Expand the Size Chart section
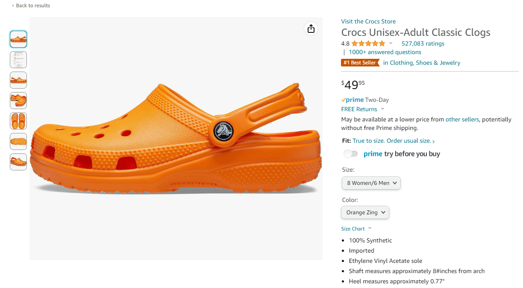 click(356, 229)
